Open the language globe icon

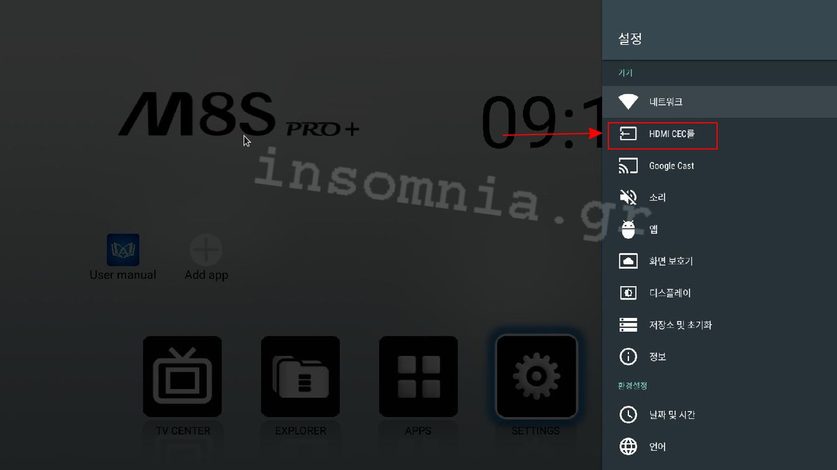tap(628, 446)
